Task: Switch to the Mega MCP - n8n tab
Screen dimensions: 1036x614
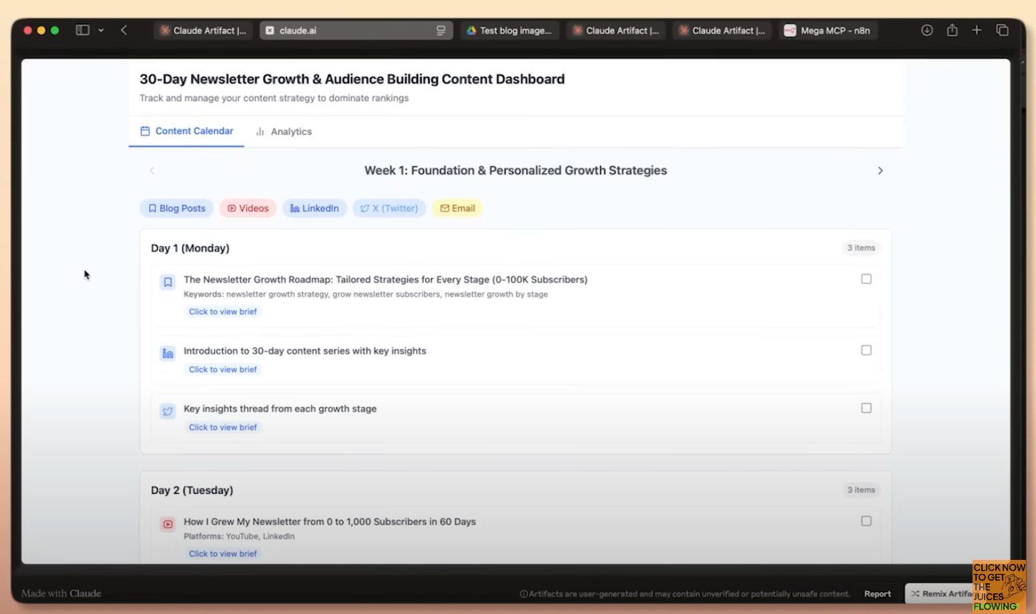Action: tap(828, 31)
